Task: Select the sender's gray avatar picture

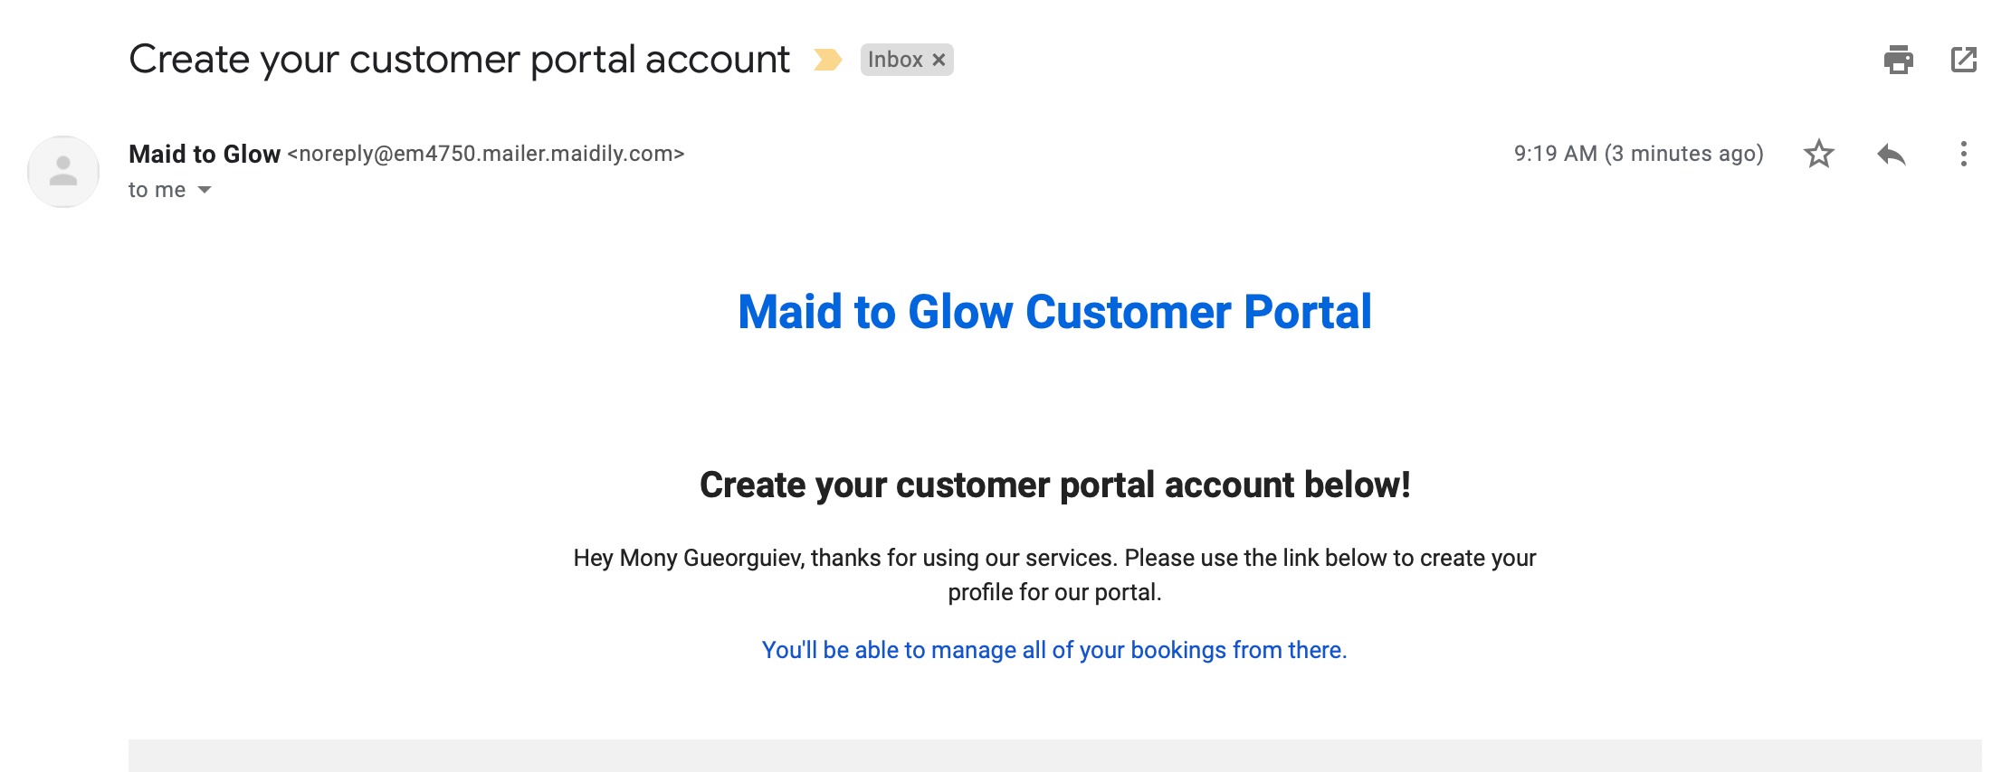Action: [x=63, y=172]
